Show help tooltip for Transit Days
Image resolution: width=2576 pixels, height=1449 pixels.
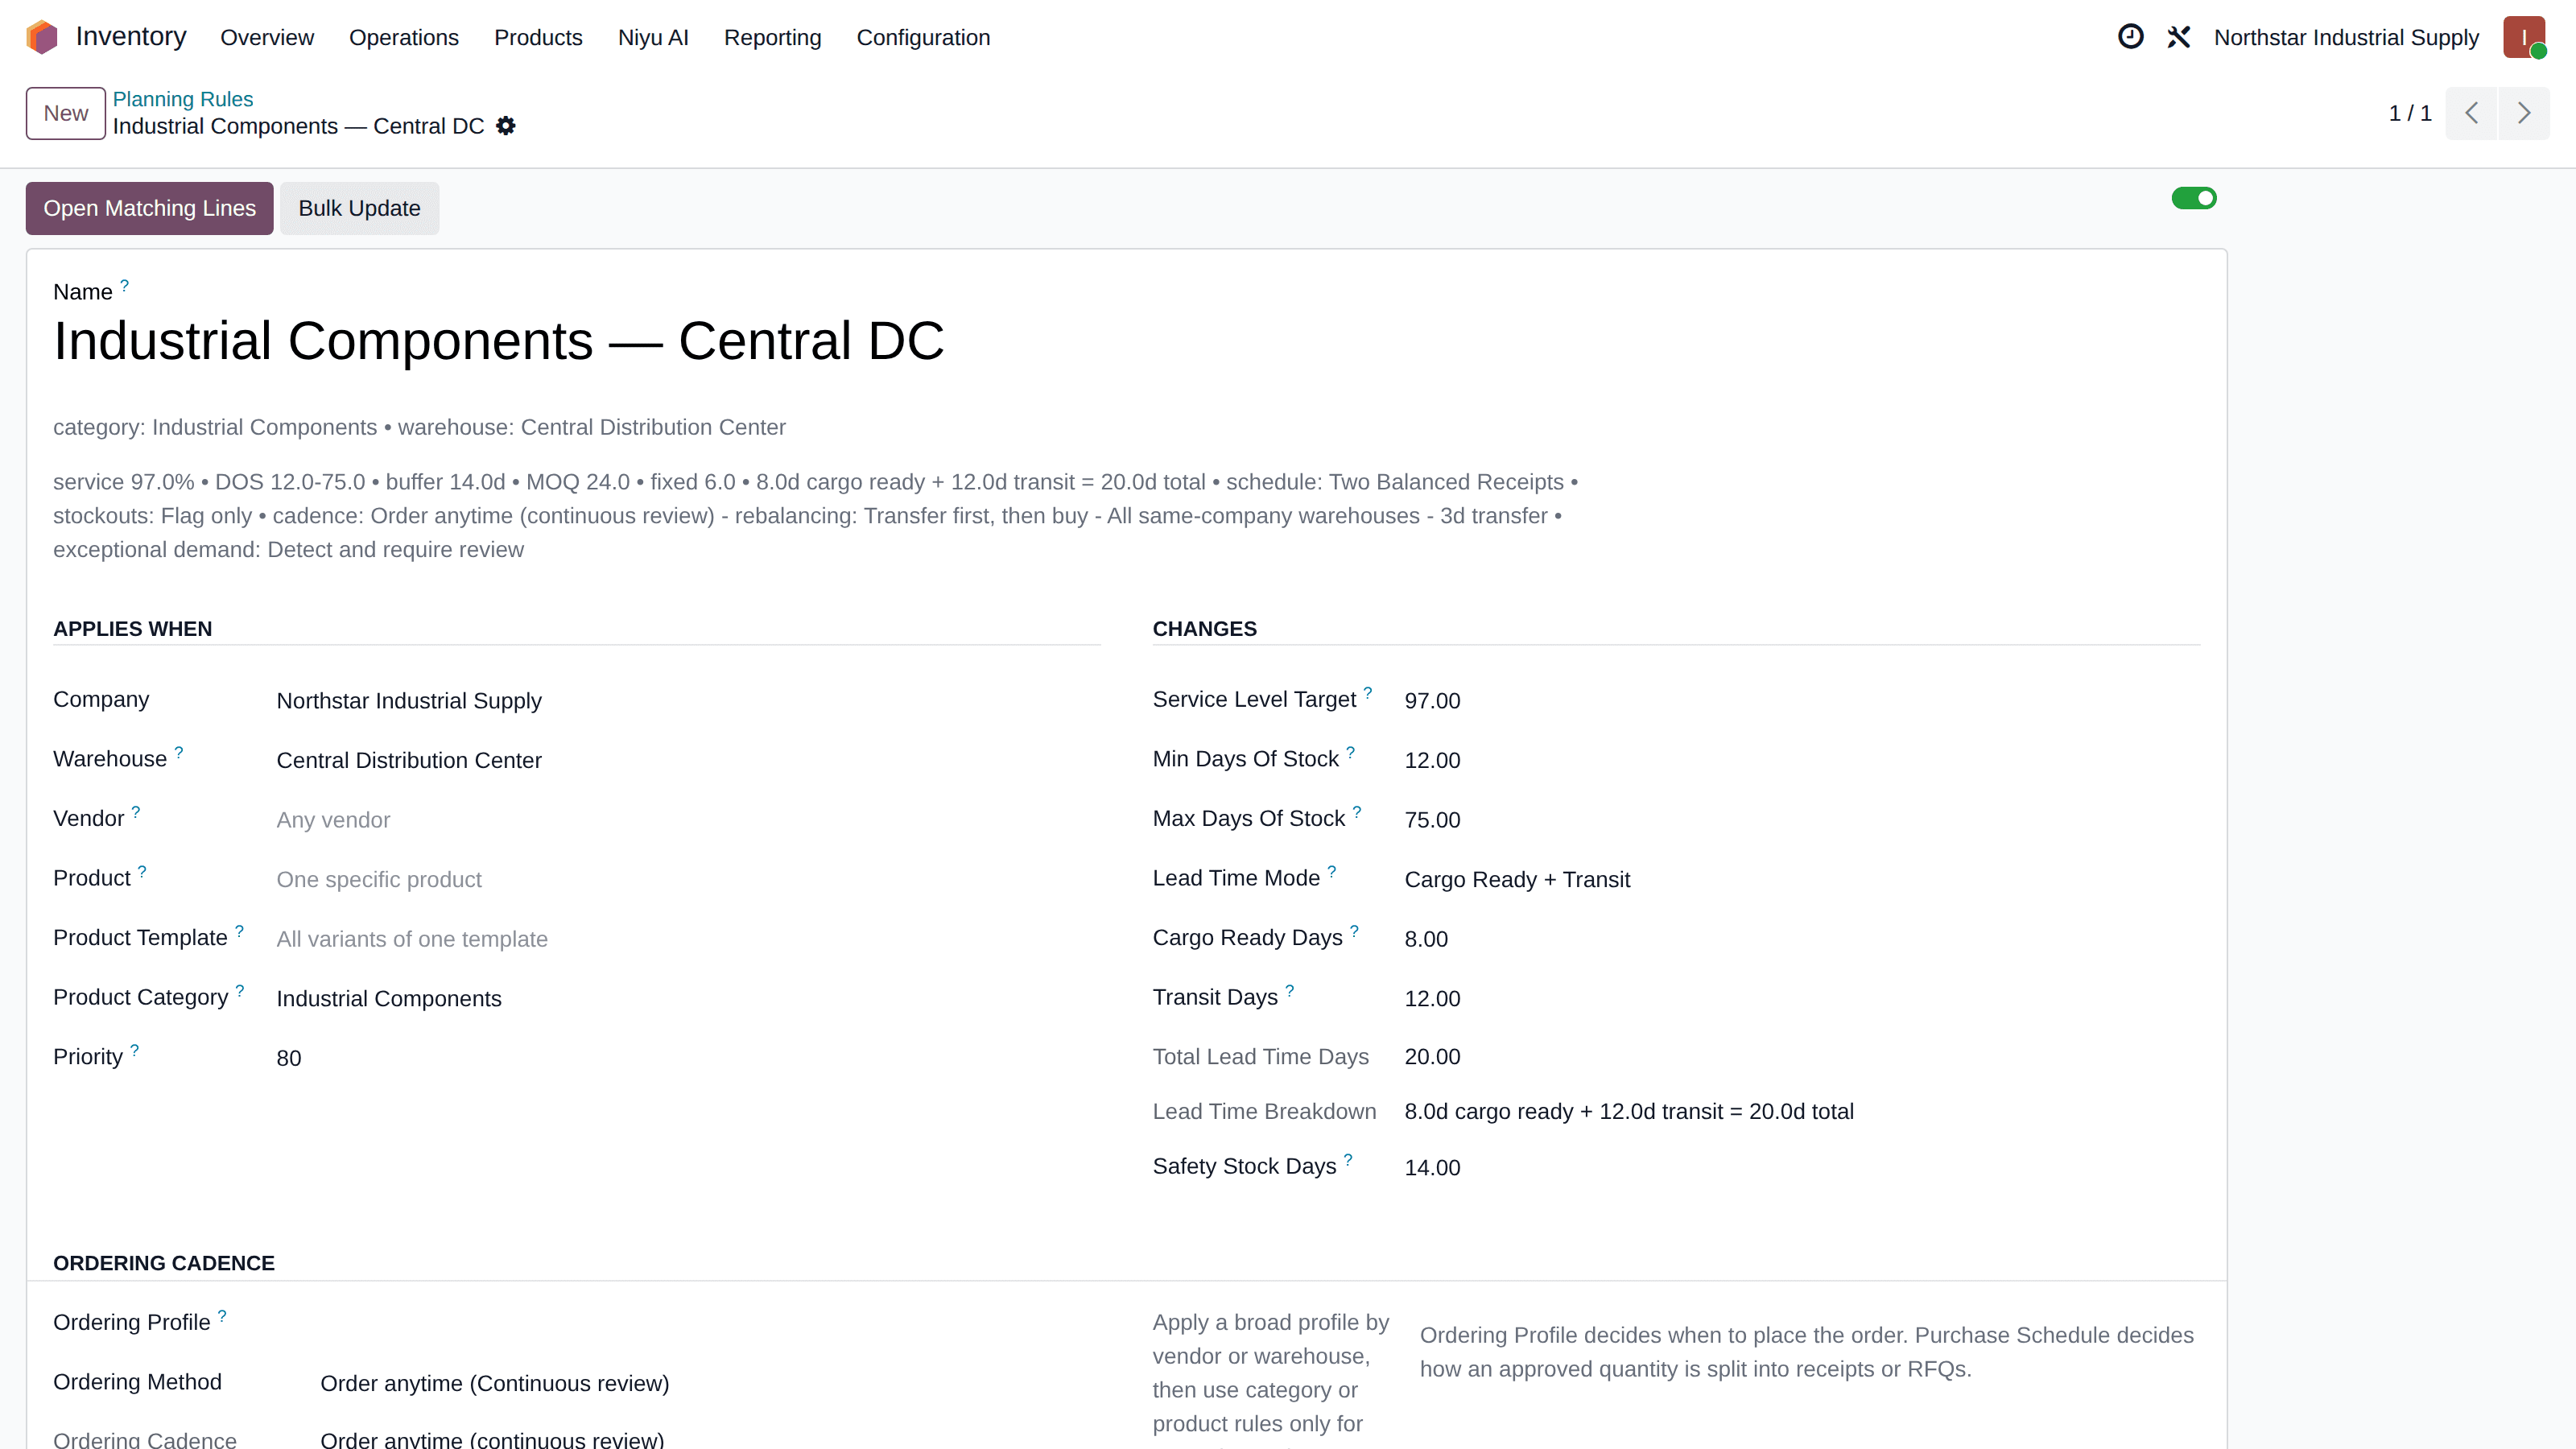1290,990
